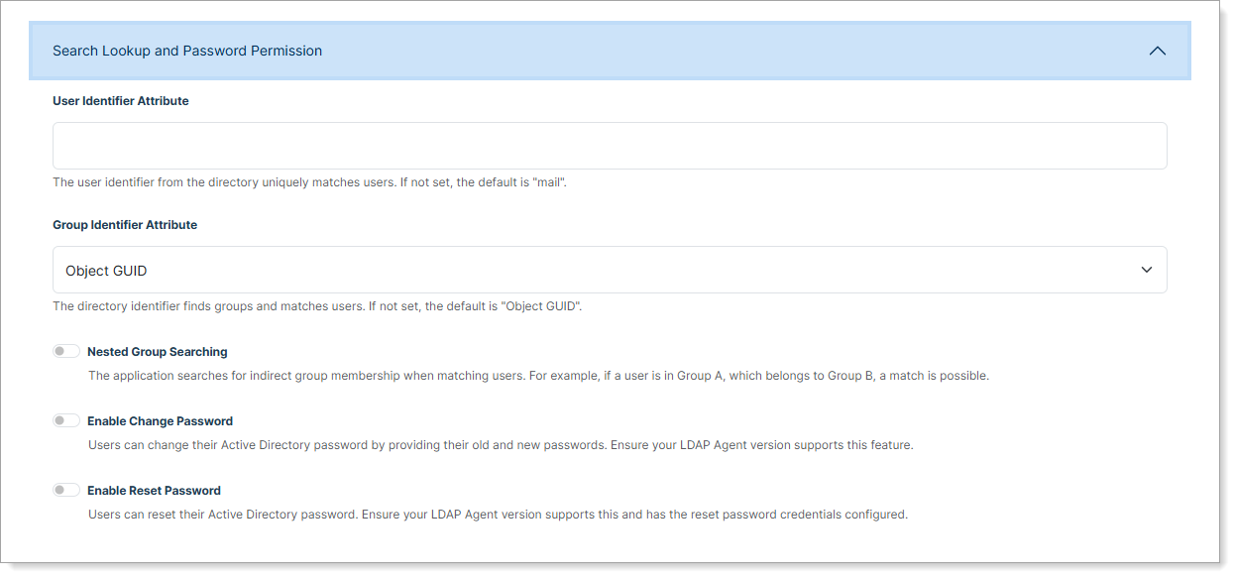
Task: Click the chevron arrow in Object GUID dropdown
Action: point(1147,270)
